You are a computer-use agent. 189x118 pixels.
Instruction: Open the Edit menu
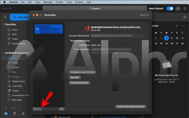[30, 2]
